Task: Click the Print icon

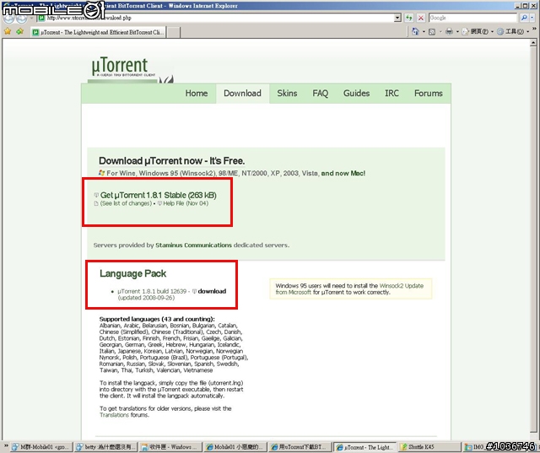Action: click(x=449, y=32)
